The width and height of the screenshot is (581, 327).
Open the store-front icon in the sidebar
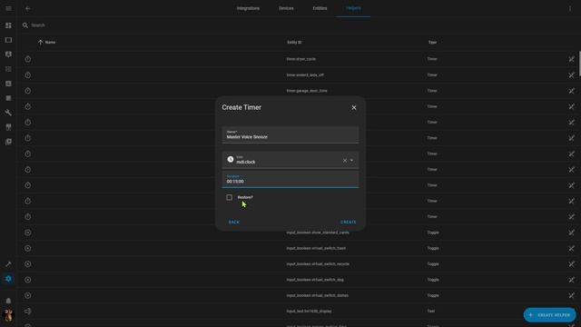click(8, 127)
